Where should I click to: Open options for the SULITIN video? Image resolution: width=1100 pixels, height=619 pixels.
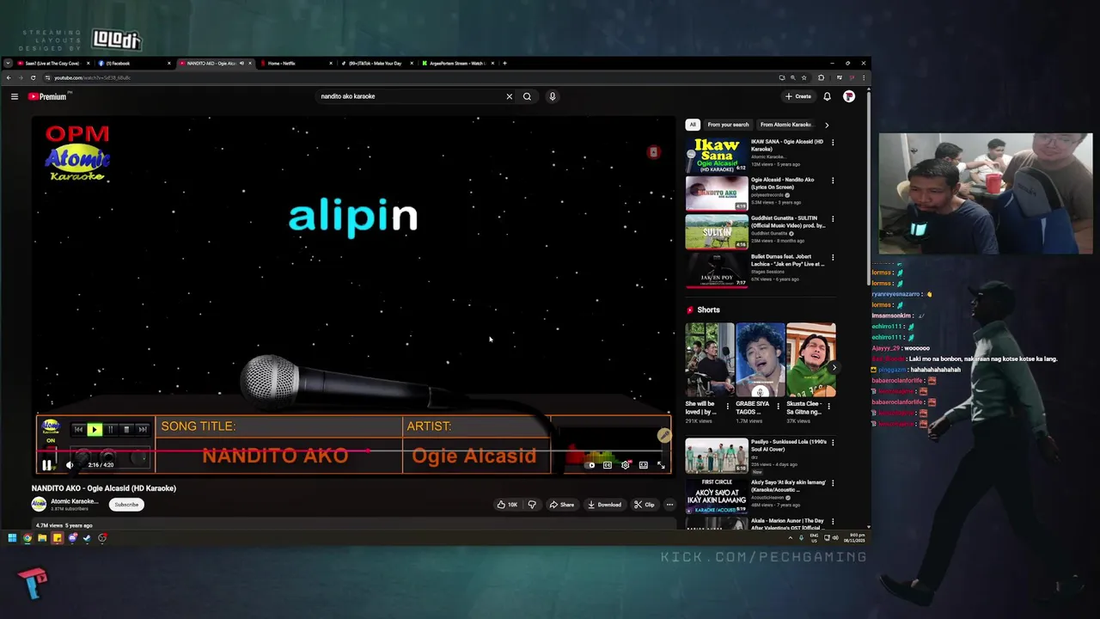tap(833, 219)
